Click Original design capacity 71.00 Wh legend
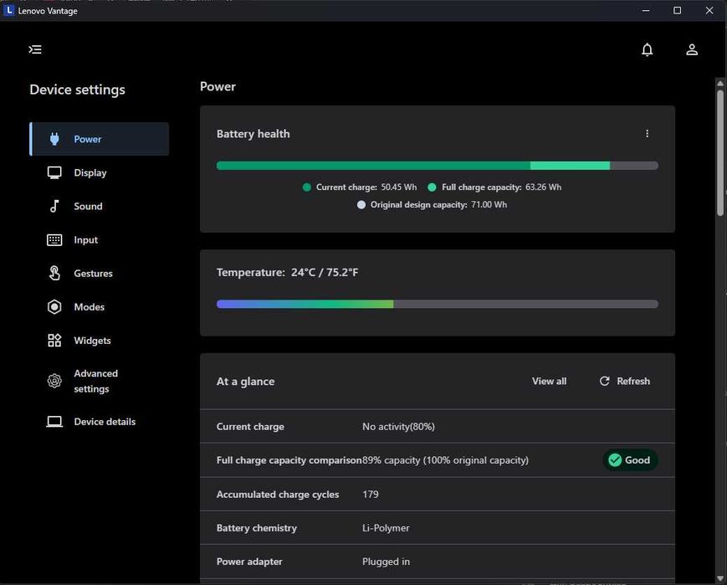This screenshot has width=727, height=585. pos(432,204)
